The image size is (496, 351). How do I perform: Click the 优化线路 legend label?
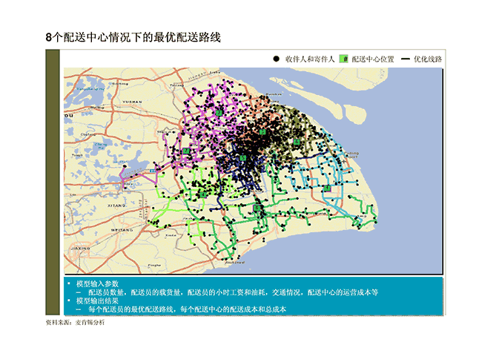tap(428, 59)
